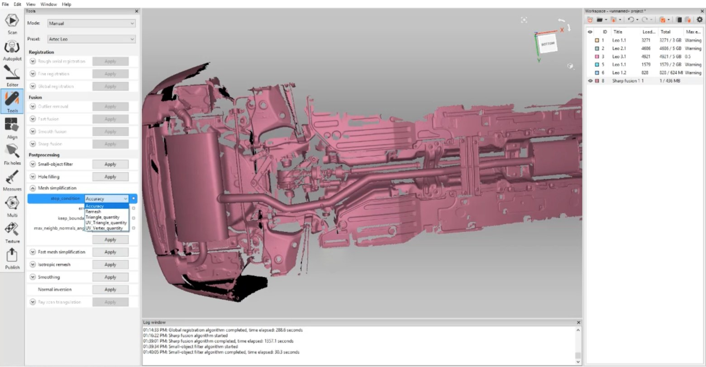Choose Triangle_quantity from the stop condition list

tap(103, 217)
